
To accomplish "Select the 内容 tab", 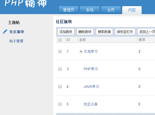I will (x=132, y=10).
